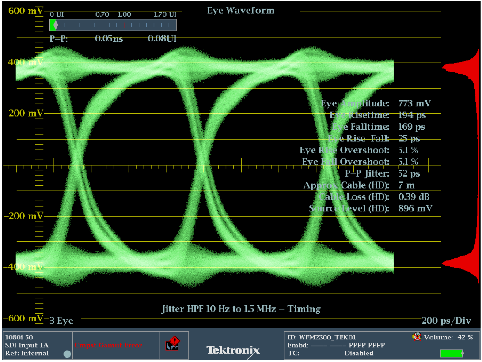Click the Eye Rise-Fall 25 ps value

409,139
